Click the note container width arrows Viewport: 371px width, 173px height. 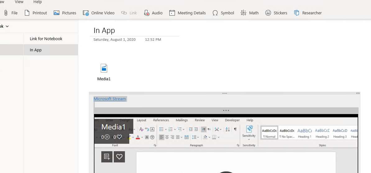coord(358,93)
